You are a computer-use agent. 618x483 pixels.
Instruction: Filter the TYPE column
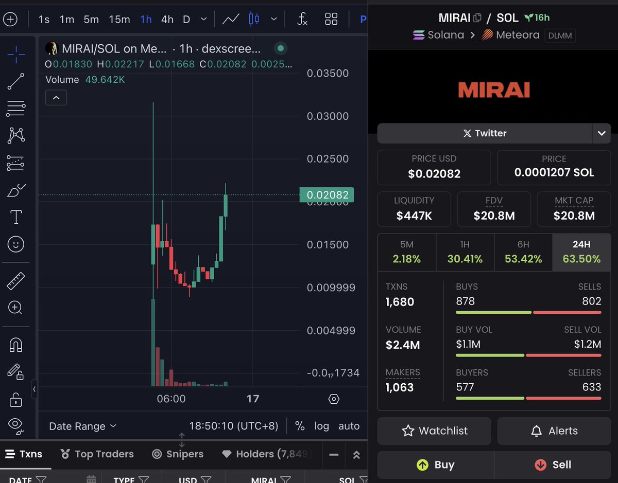click(x=144, y=480)
